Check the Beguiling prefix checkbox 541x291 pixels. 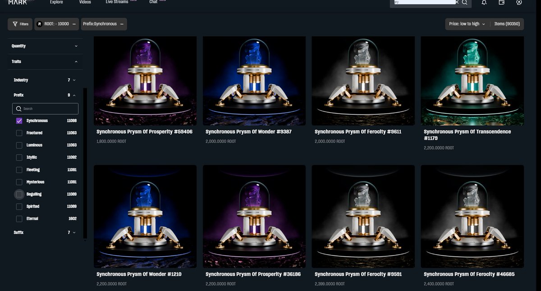pyautogui.click(x=19, y=194)
